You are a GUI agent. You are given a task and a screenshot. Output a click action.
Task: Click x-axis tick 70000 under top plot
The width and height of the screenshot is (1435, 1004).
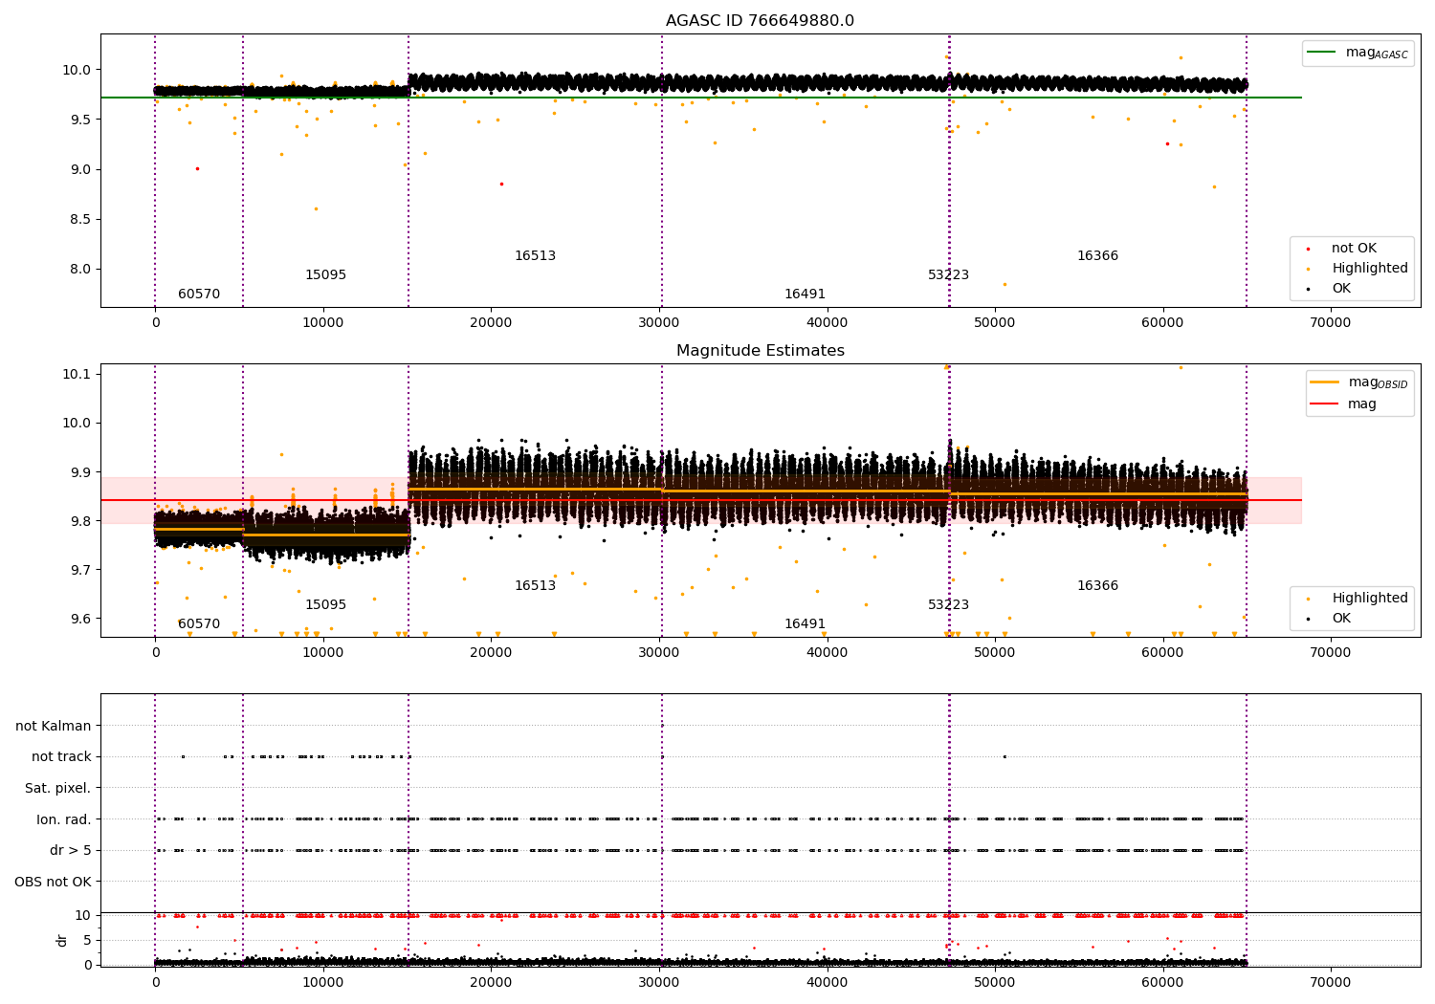click(1330, 323)
